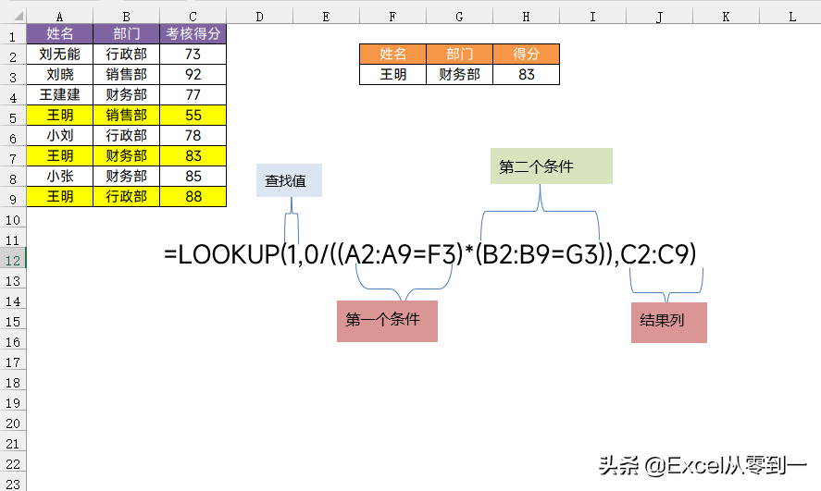Select score cell 78
The image size is (821, 491).
(193, 135)
